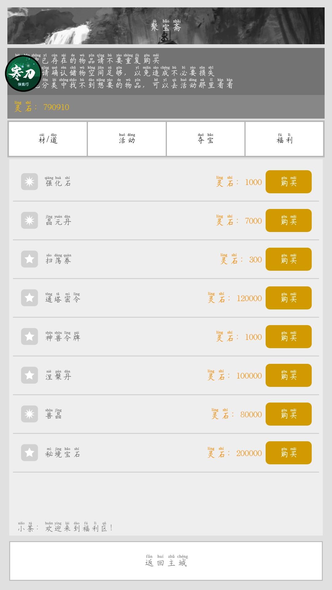This screenshot has width=332, height=590.
Task: Click the icon beside 晶元丹
Action: (x=30, y=220)
